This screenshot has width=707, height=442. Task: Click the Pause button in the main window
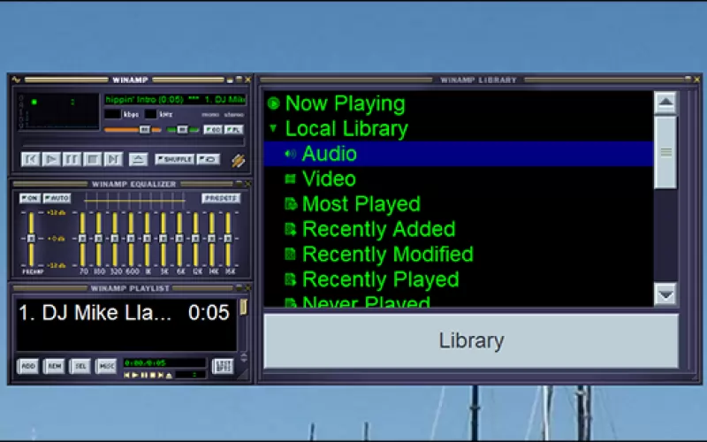tap(72, 159)
